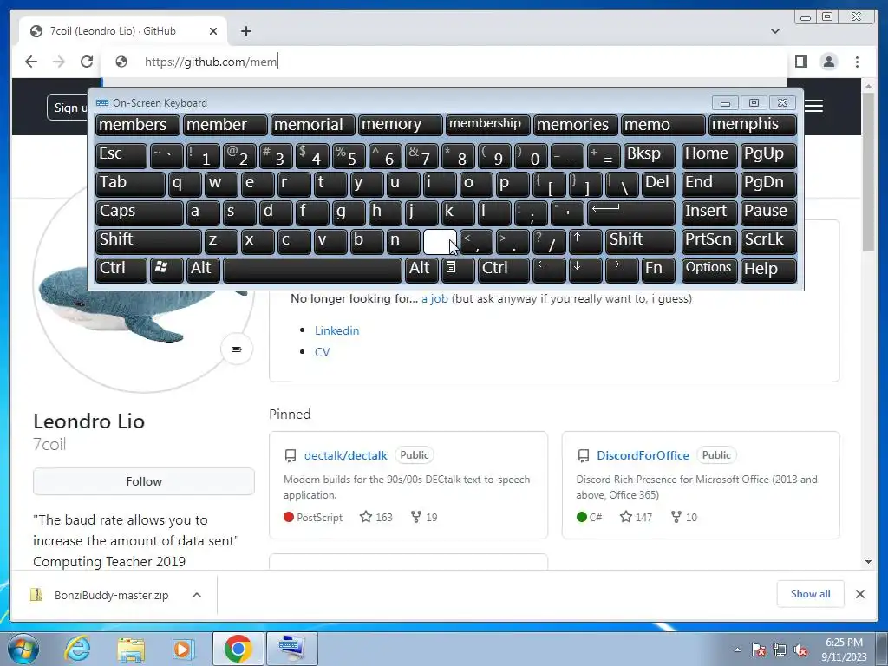Tap the left arrow key
The height and width of the screenshot is (666, 888).
point(549,271)
